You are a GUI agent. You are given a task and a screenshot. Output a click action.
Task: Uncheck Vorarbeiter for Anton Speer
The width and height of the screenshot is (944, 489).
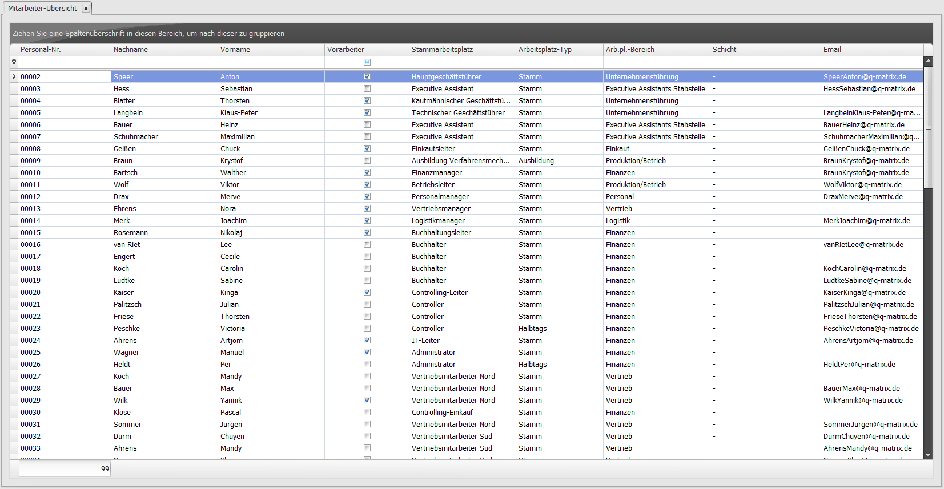tap(367, 76)
